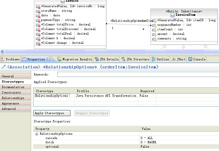Image resolution: width=219 pixels, height=151 pixels.
Task: Click the Property column header
Action: [86, 129]
